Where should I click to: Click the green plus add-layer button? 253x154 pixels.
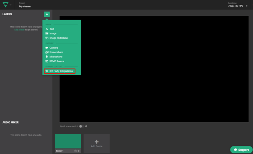pos(47,14)
